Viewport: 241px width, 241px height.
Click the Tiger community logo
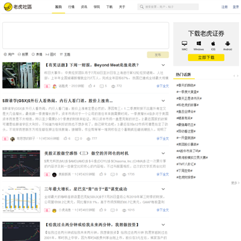click(18, 7)
